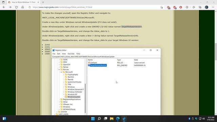Select the Peernet key

71,80
